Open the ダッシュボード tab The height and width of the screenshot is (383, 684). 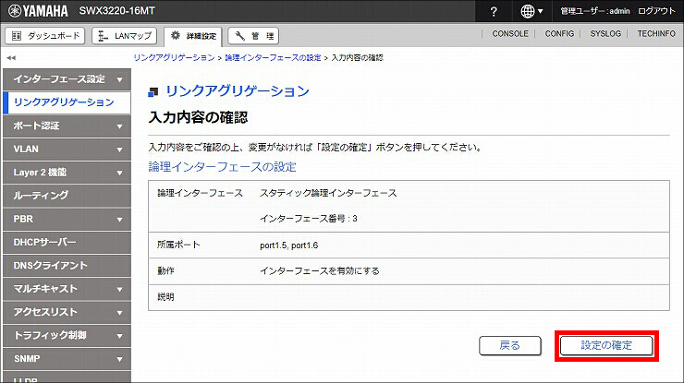coord(45,36)
